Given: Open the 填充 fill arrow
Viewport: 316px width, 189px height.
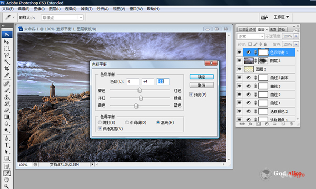Looking at the screenshot, I should [296, 44].
